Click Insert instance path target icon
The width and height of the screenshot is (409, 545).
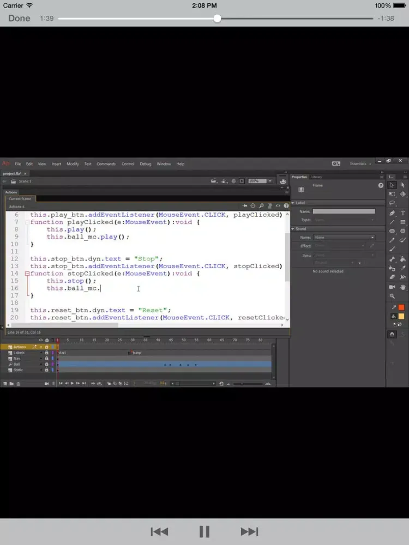pyautogui.click(x=253, y=206)
